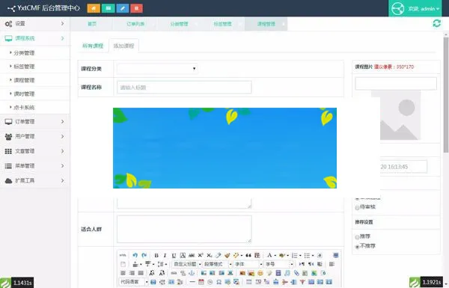The height and width of the screenshot is (288, 449).
Task: Open HTML source view in editor toolbar
Action: [x=123, y=255]
